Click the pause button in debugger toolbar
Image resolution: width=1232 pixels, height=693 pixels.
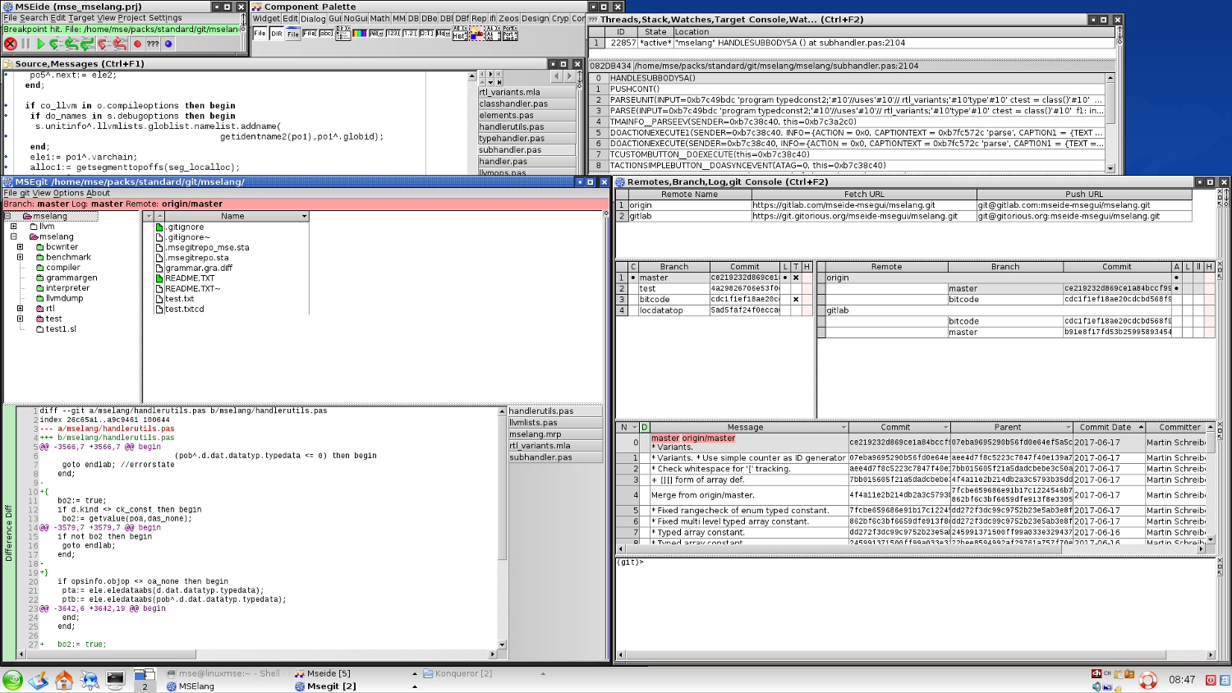[25, 44]
